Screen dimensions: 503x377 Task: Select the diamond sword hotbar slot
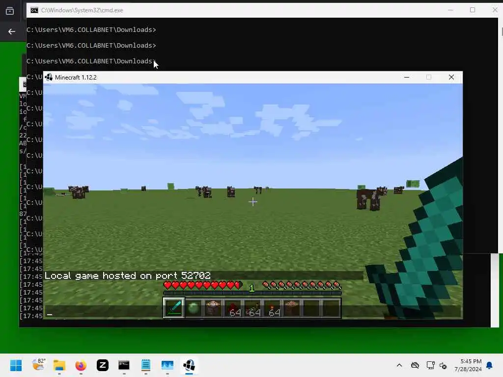coord(173,308)
